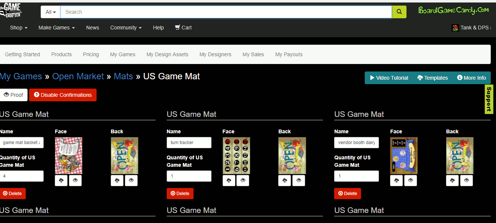496x223 pixels.
Task: Download the turn tracker face image
Action: [x=229, y=180]
